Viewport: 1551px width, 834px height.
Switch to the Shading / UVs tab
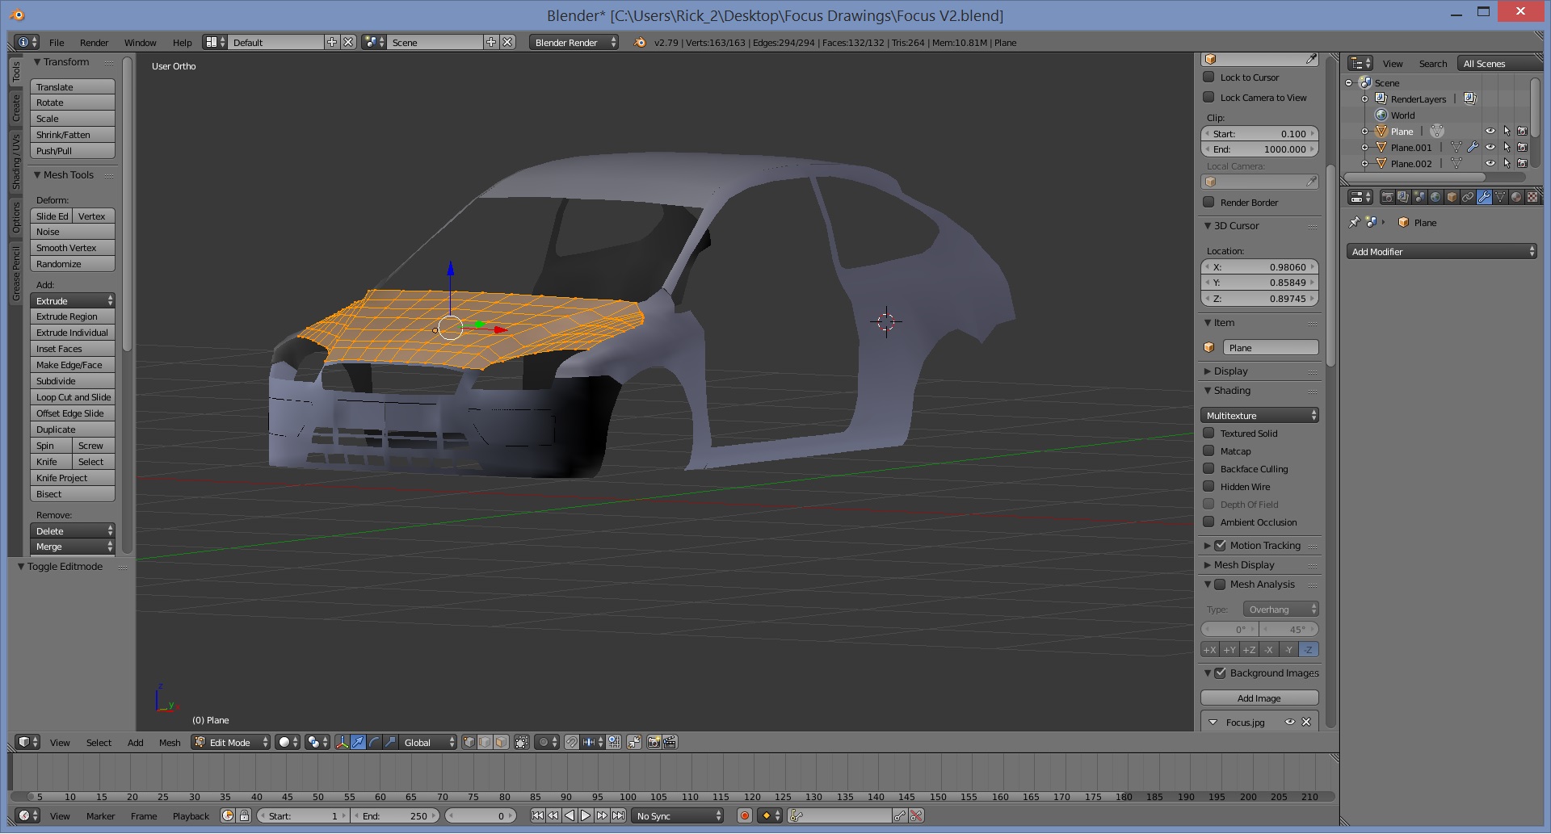coord(16,162)
